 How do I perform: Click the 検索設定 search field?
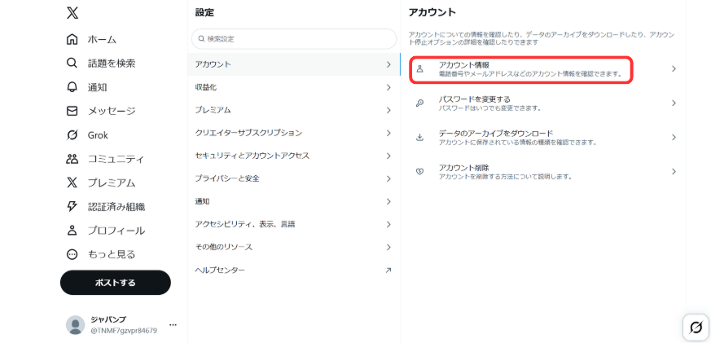point(294,39)
